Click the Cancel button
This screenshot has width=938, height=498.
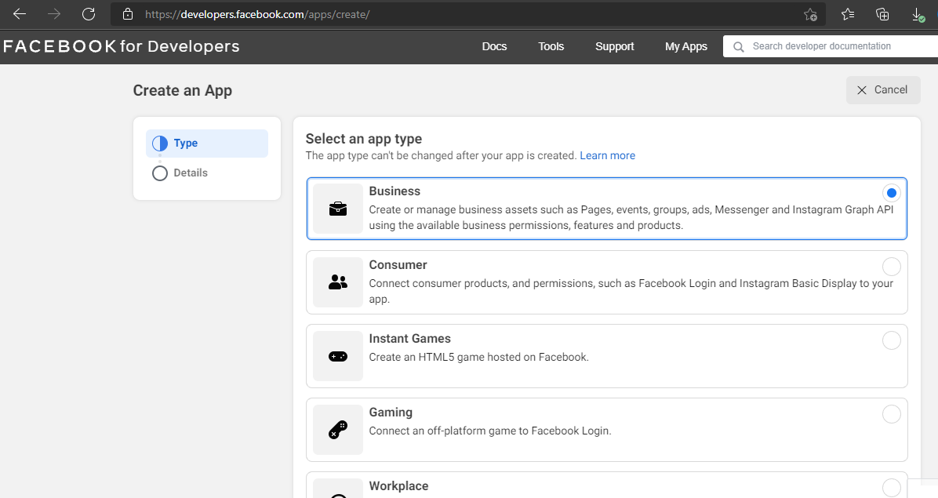point(883,89)
